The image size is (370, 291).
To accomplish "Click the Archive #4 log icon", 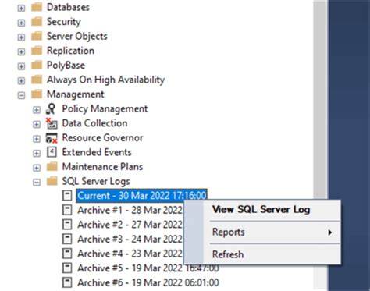I will point(67,254).
